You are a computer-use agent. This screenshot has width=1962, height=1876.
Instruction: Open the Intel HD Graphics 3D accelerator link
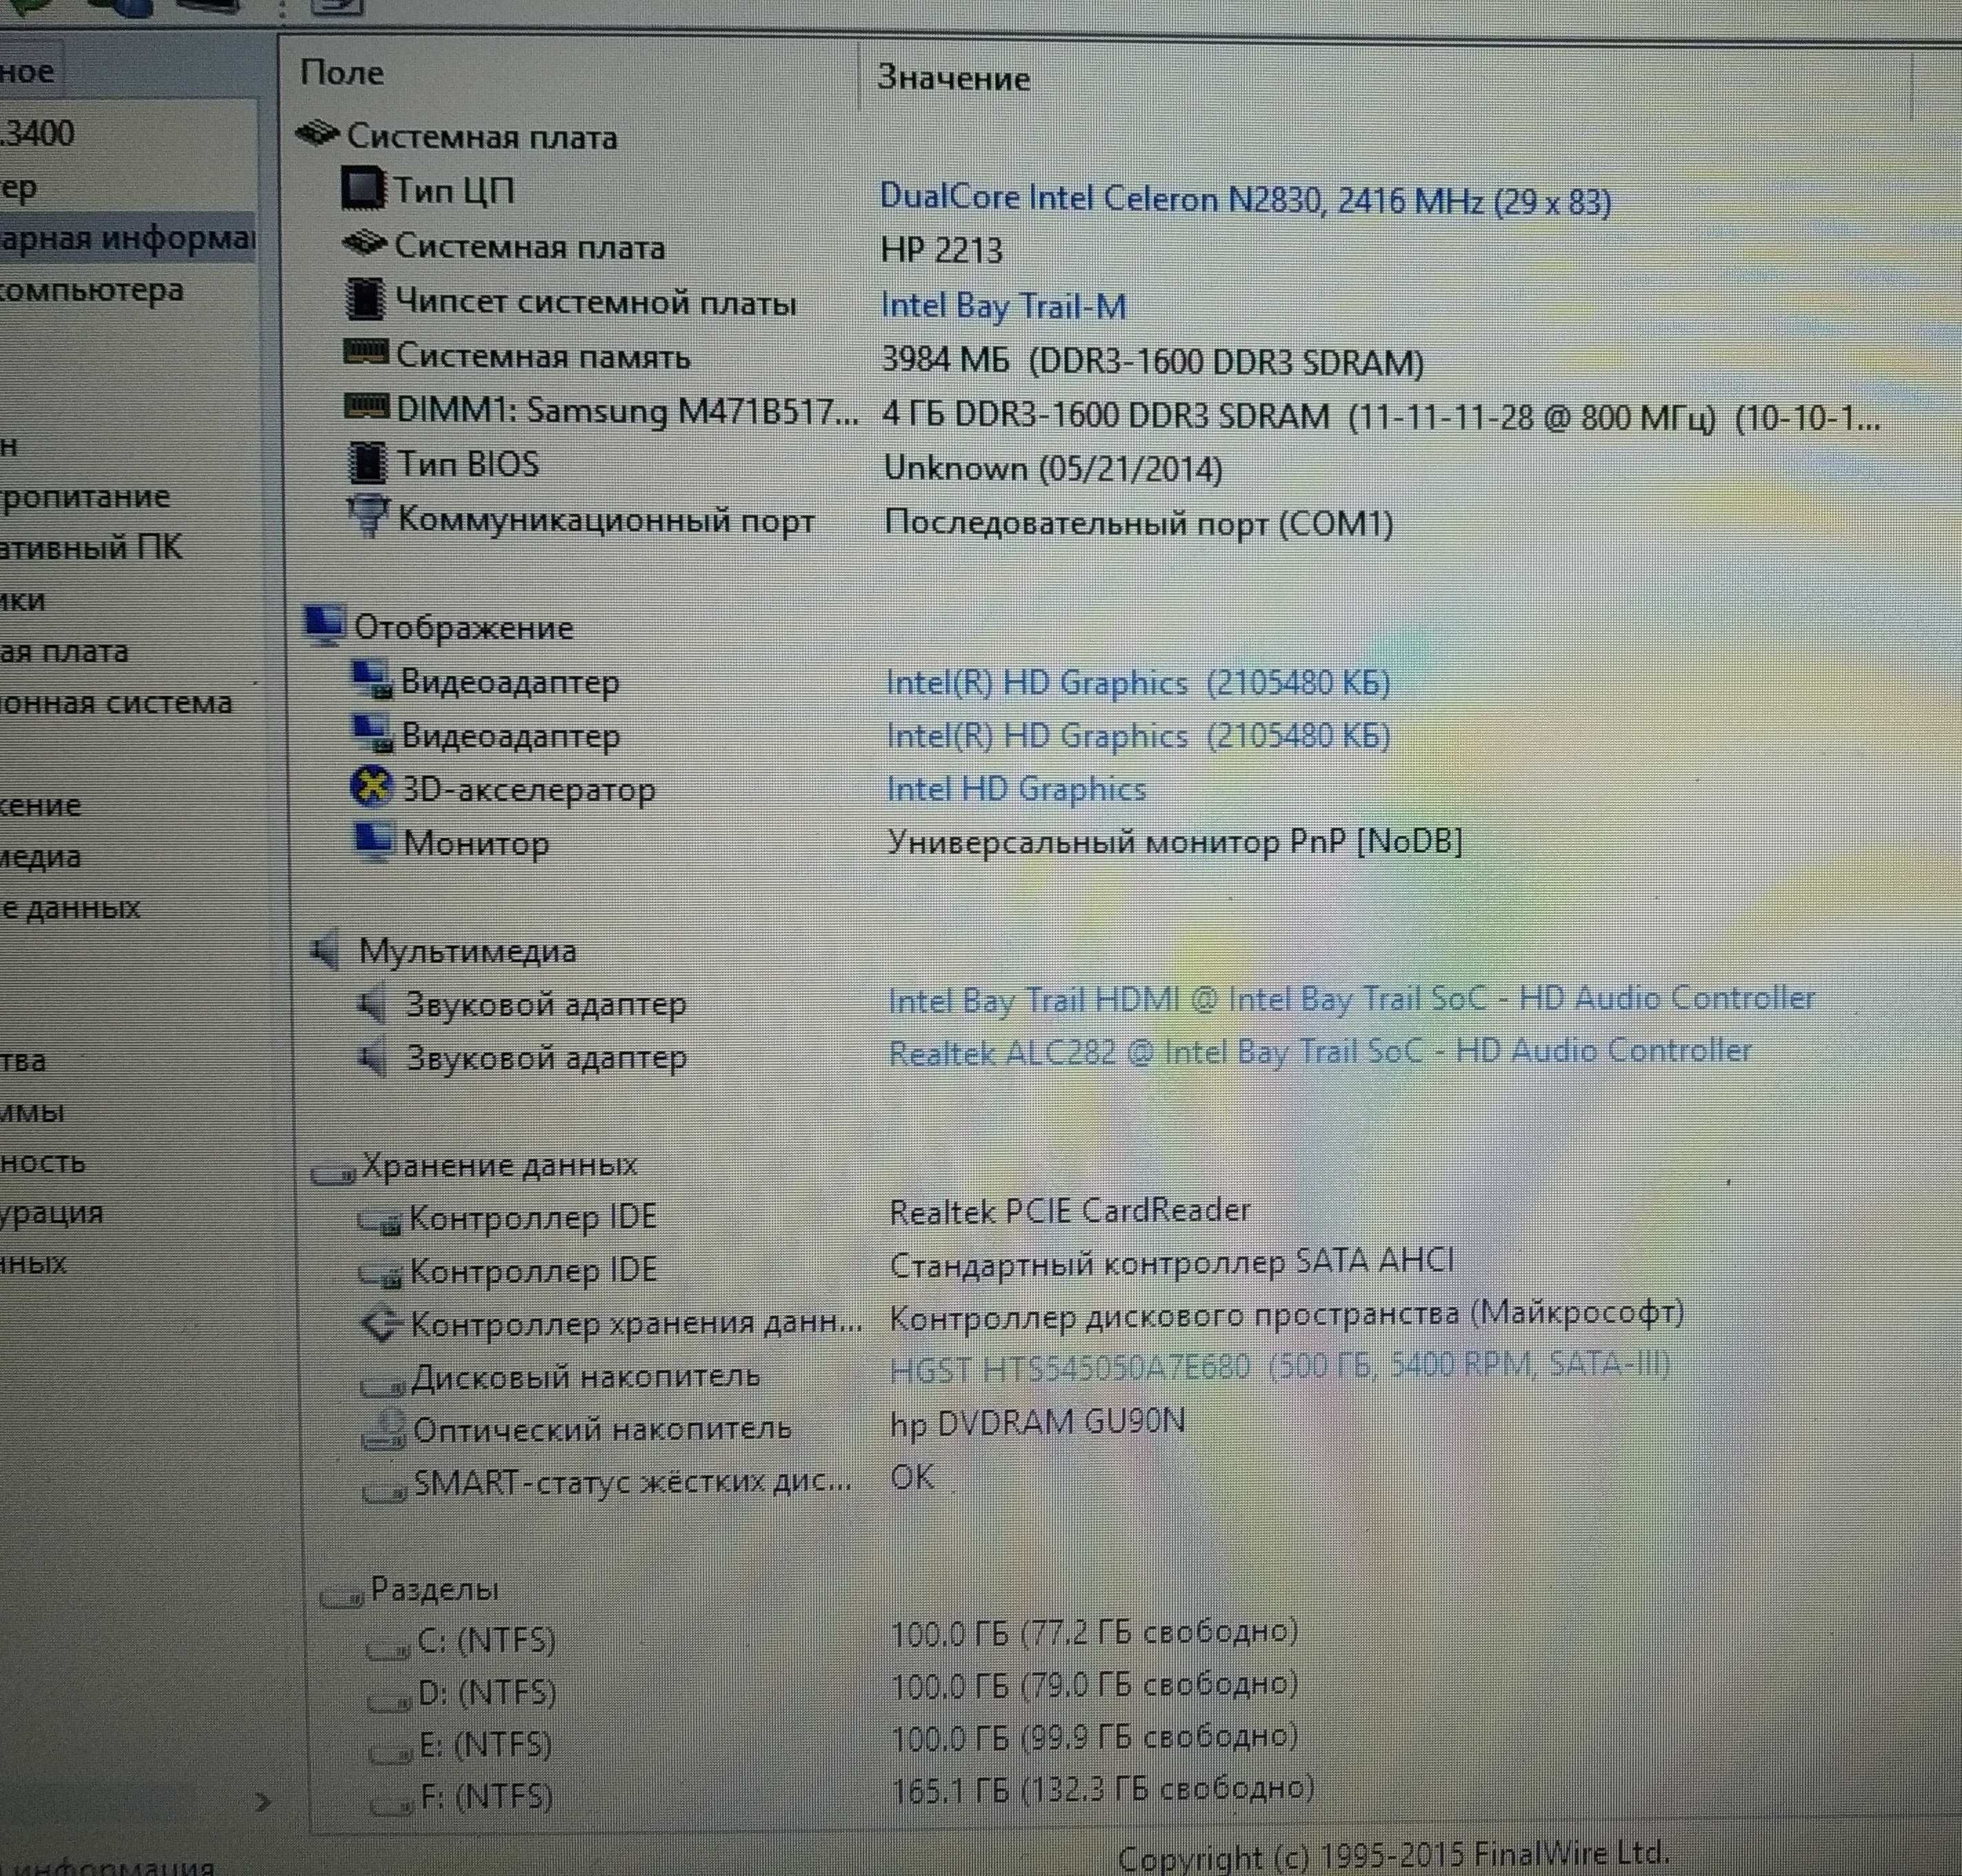point(1016,790)
